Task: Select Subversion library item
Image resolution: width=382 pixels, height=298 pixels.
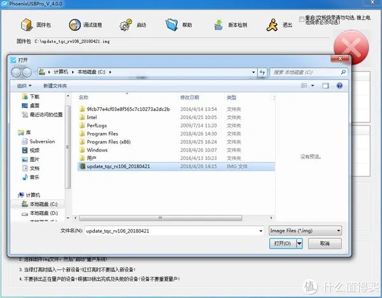Action: click(x=38, y=141)
